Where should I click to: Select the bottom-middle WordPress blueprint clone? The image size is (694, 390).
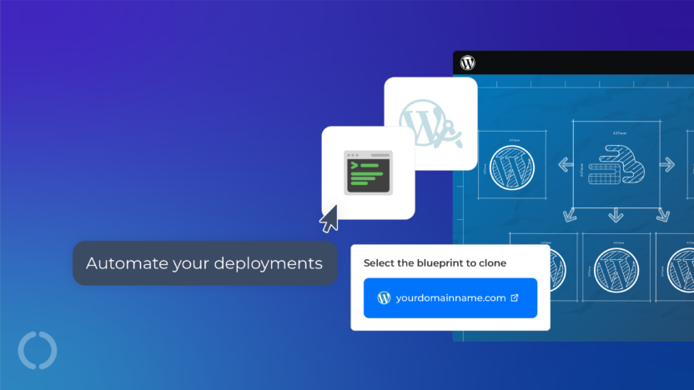(x=616, y=269)
